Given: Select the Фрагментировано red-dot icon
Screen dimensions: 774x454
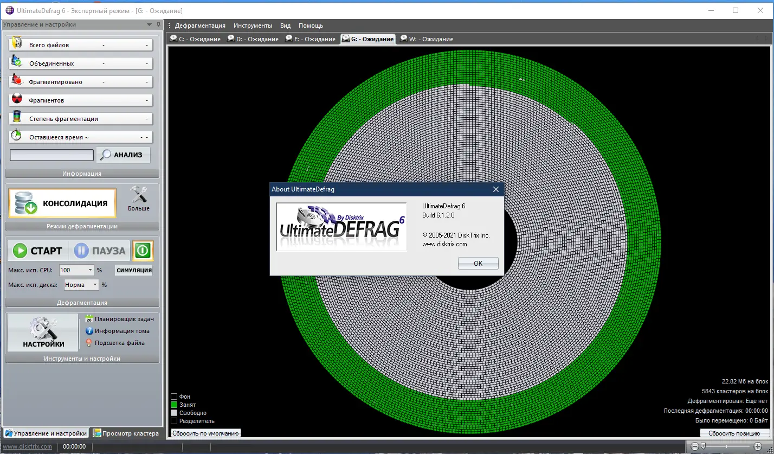Looking at the screenshot, I should tap(16, 81).
